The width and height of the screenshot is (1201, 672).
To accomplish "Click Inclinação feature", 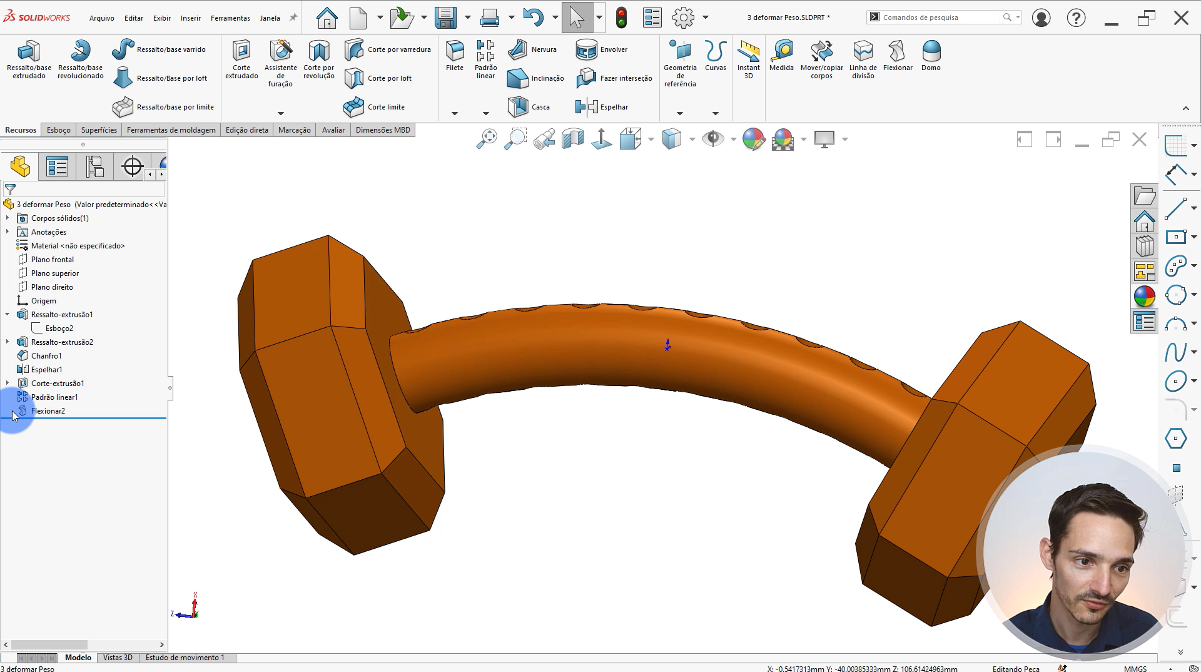I will click(535, 78).
